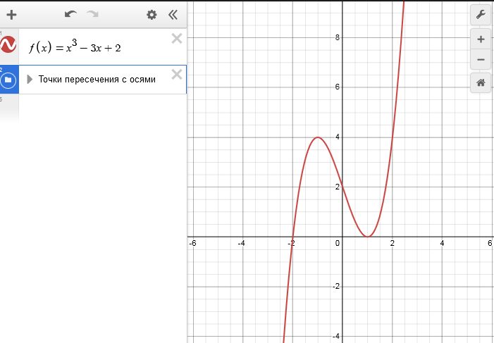The image size is (494, 343).
Task: Open the expression list gear settings
Action: coord(152,14)
